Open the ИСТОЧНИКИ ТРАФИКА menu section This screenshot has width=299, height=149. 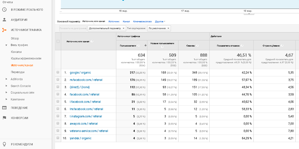point(26,30)
